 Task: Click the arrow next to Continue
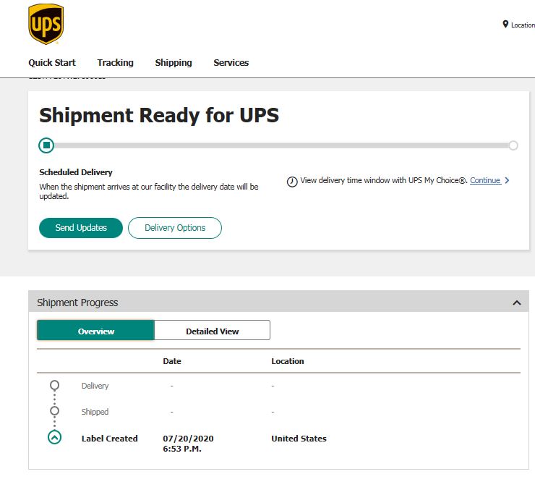507,181
